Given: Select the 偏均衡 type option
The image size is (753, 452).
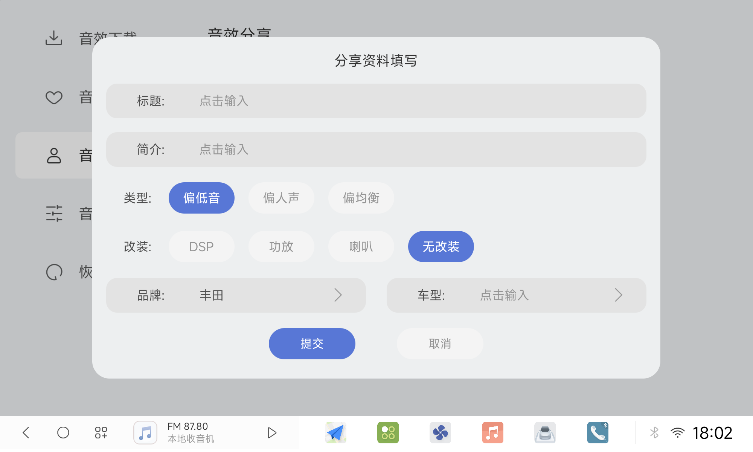Looking at the screenshot, I should tap(361, 198).
